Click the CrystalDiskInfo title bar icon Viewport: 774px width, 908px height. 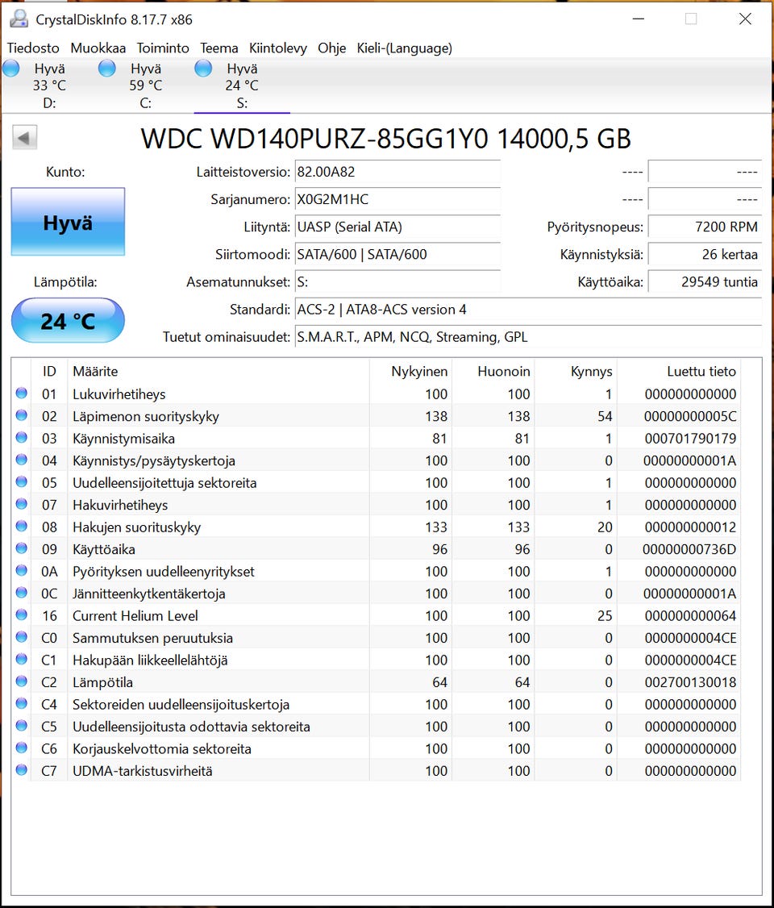pyautogui.click(x=19, y=19)
